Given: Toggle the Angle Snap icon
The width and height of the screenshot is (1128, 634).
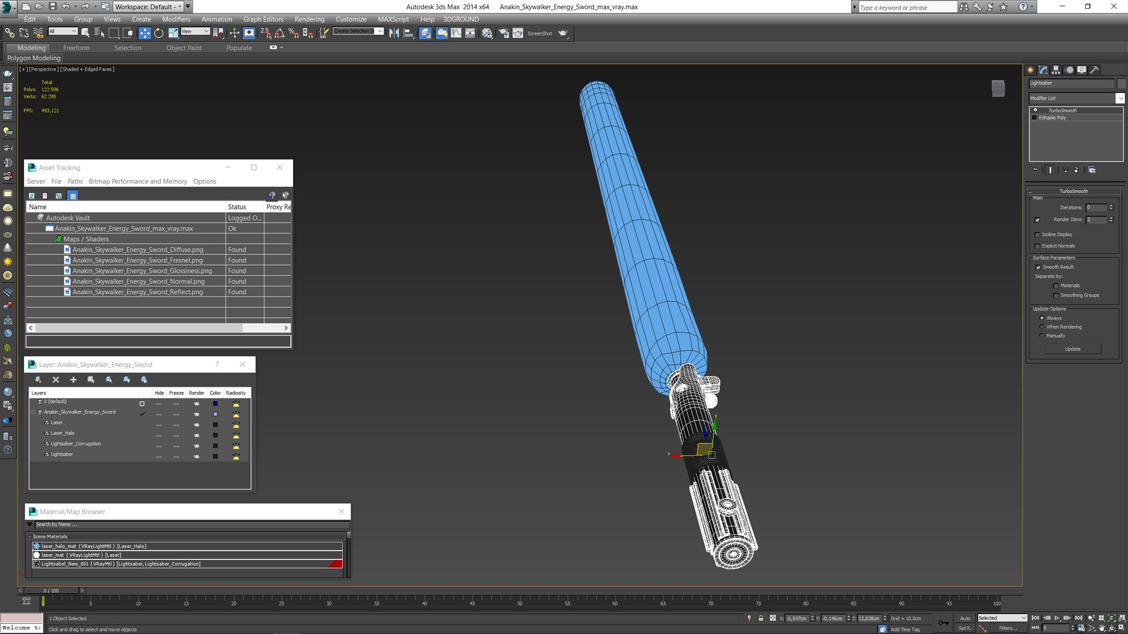Looking at the screenshot, I should click(280, 33).
